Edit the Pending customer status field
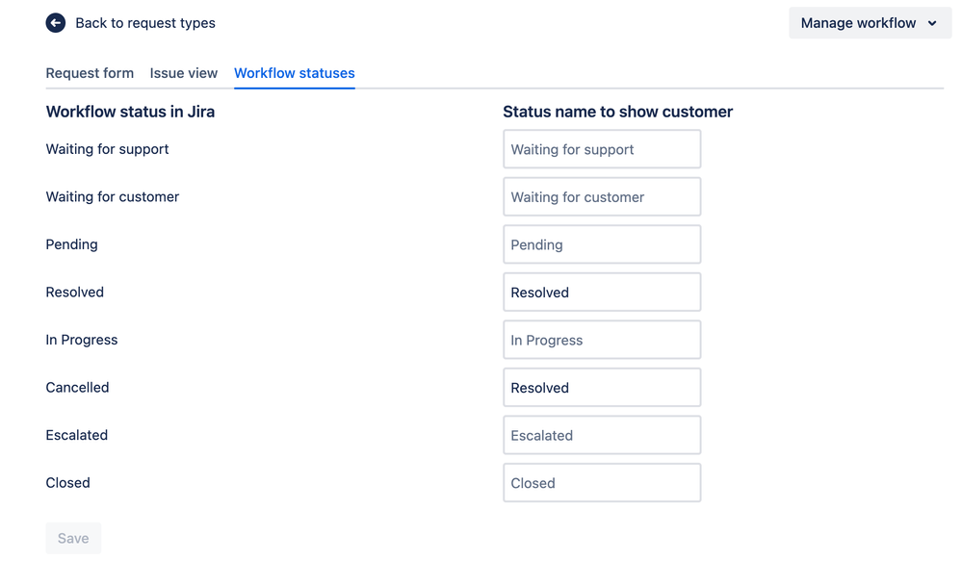Screen dimensions: 962x561 602,244
